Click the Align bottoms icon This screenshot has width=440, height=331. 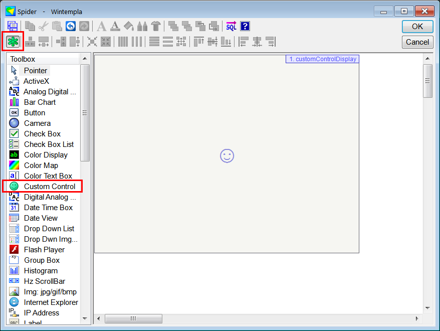tap(226, 42)
